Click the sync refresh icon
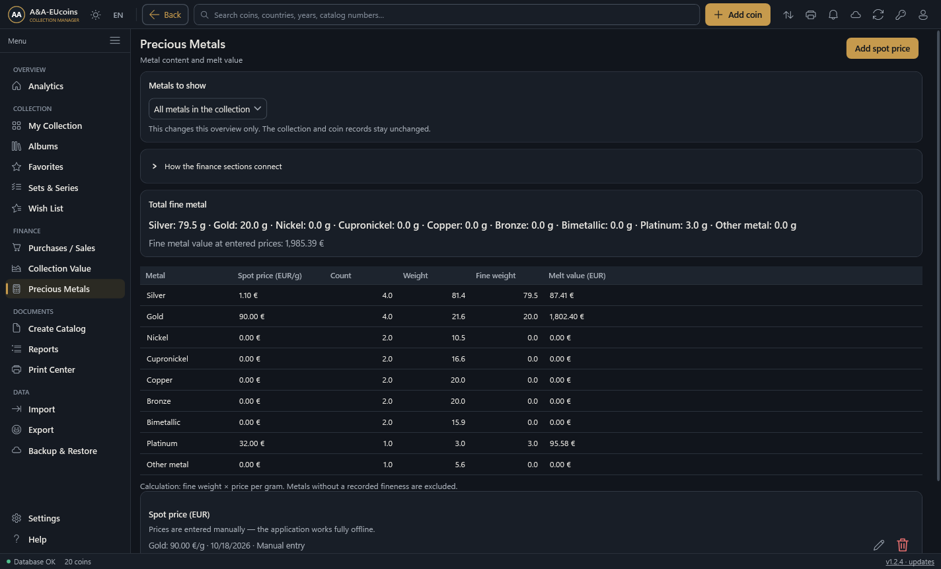The height and width of the screenshot is (569, 941). pos(878,15)
